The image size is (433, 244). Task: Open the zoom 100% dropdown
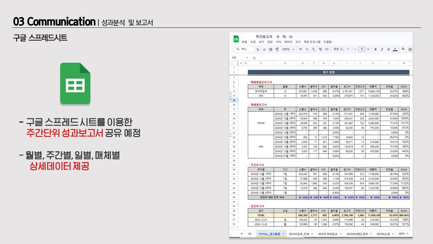[288, 49]
